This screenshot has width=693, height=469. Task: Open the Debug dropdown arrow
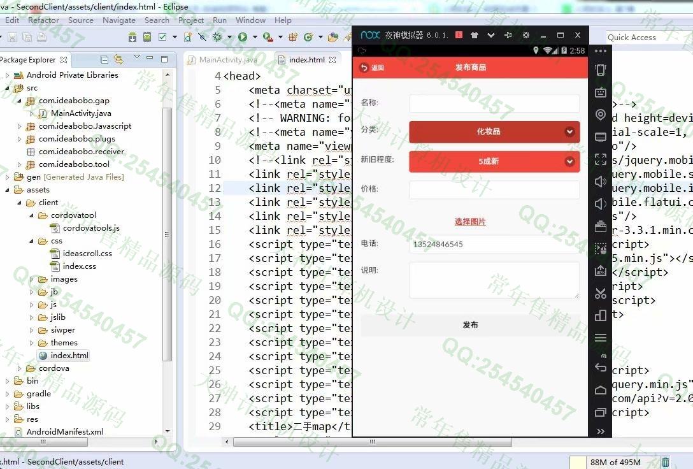tap(229, 37)
